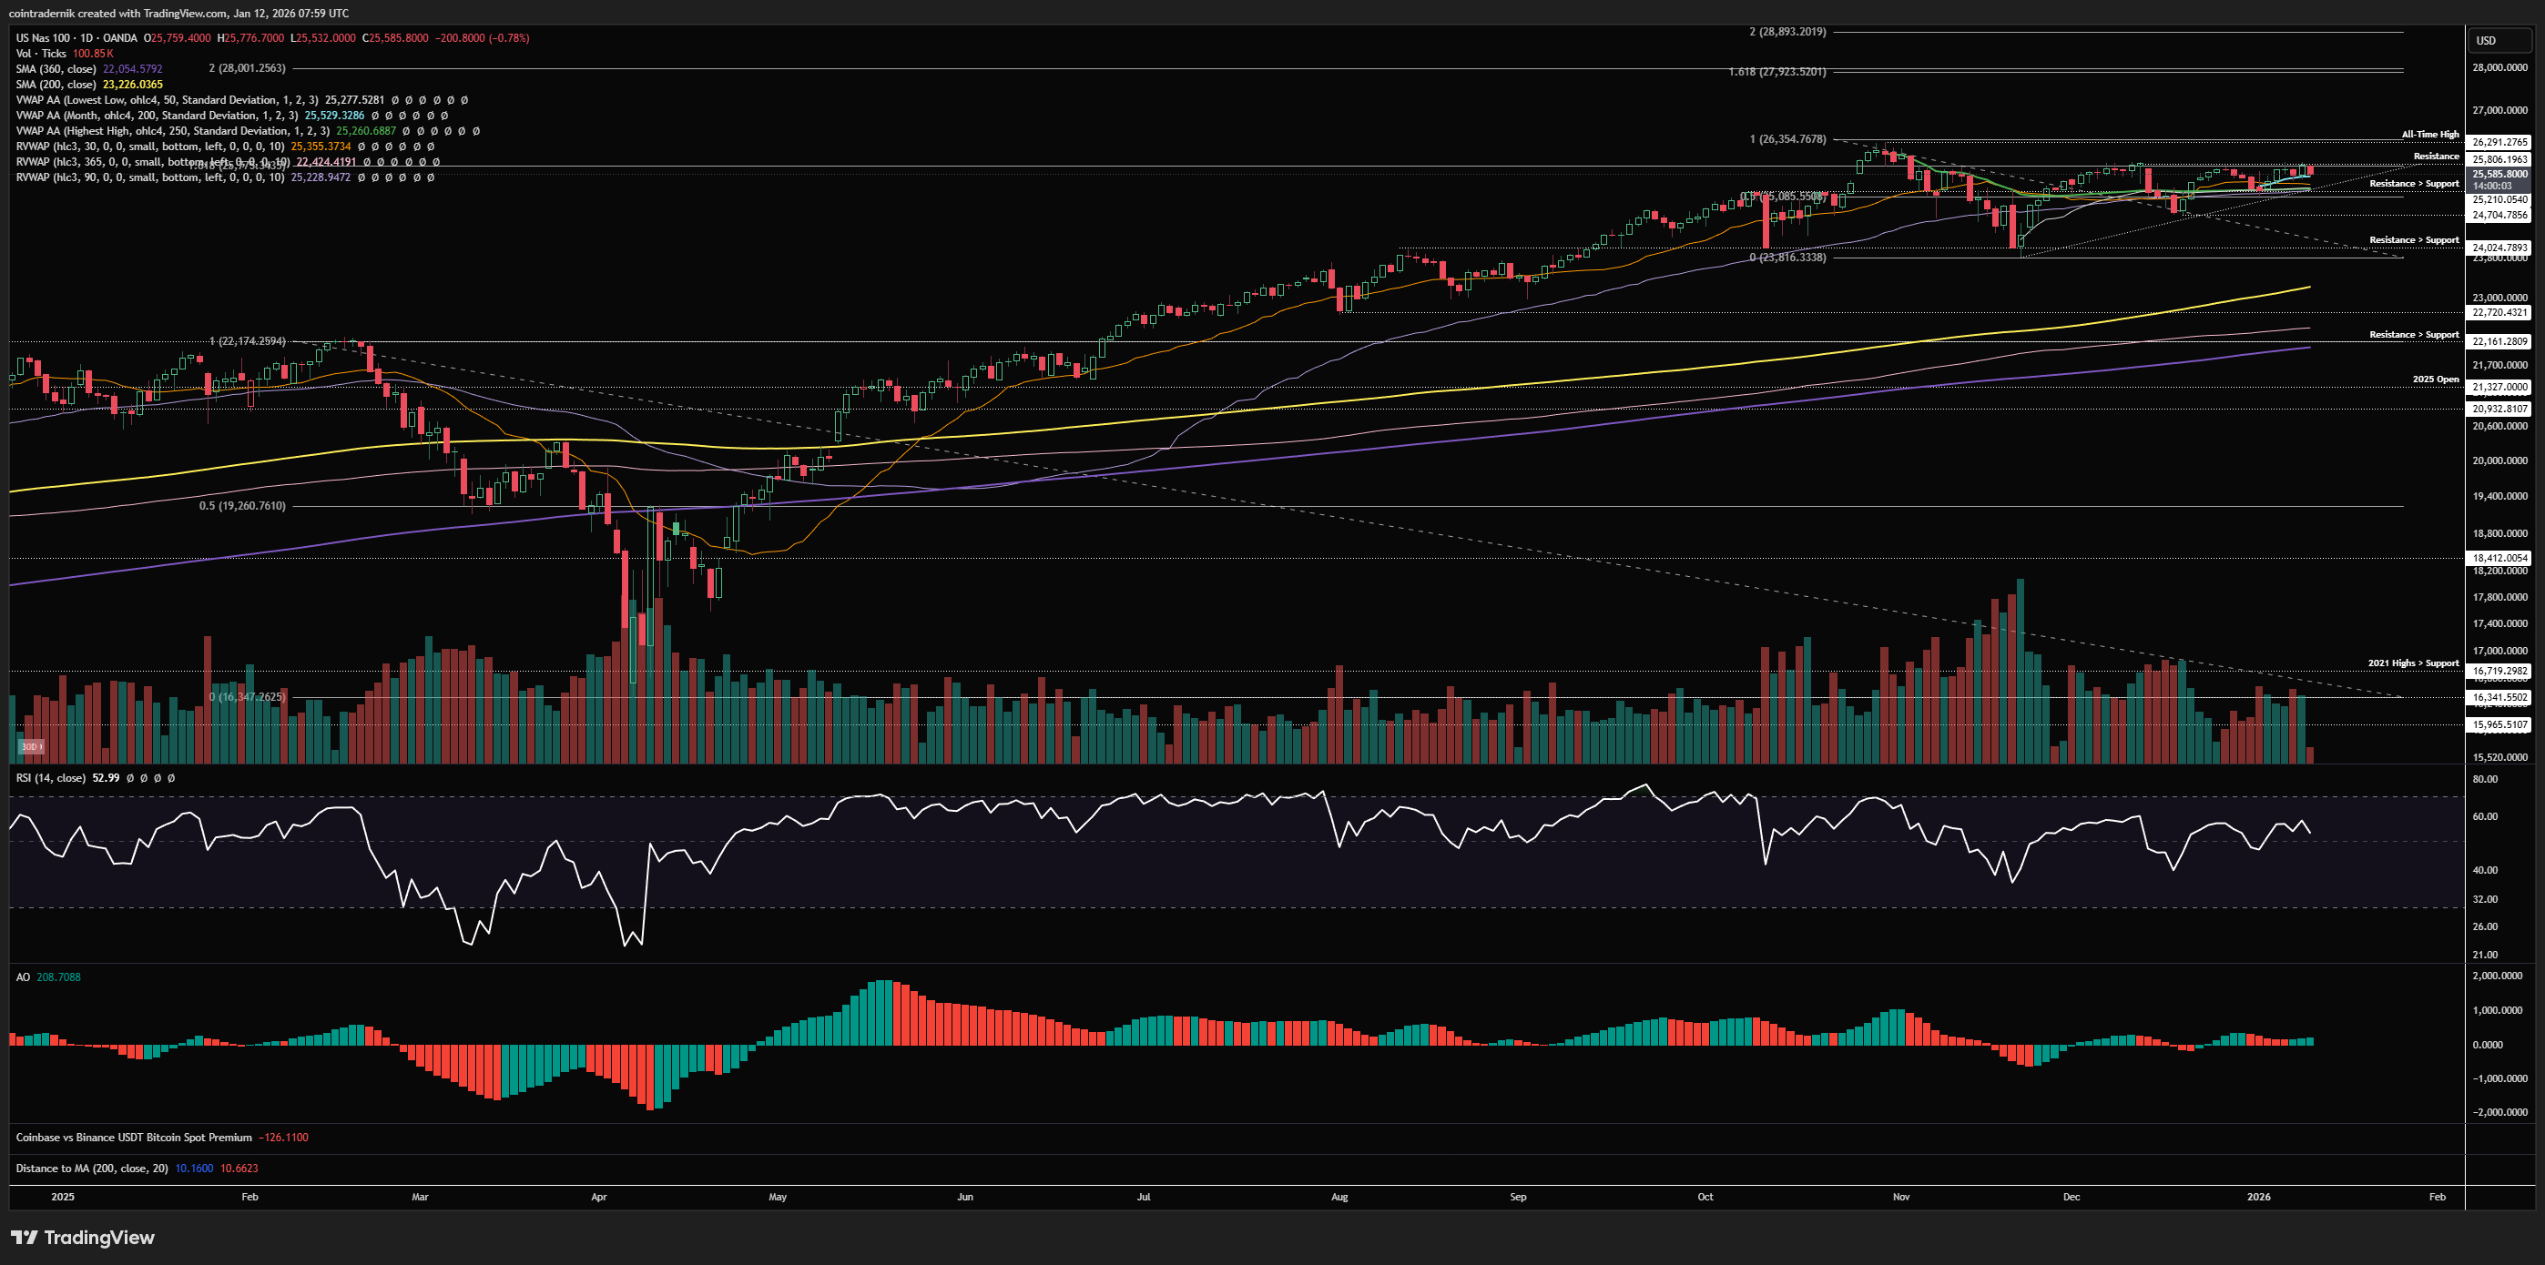Click the Apr marker on time axis
This screenshot has width=2545, height=1265.
(599, 1197)
